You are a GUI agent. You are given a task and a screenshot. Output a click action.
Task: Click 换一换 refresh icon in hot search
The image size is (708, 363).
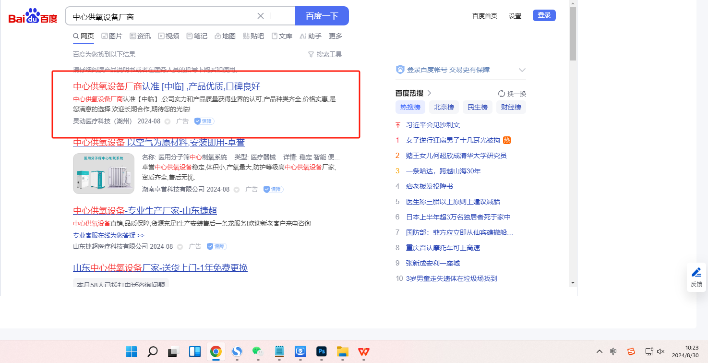coord(502,94)
